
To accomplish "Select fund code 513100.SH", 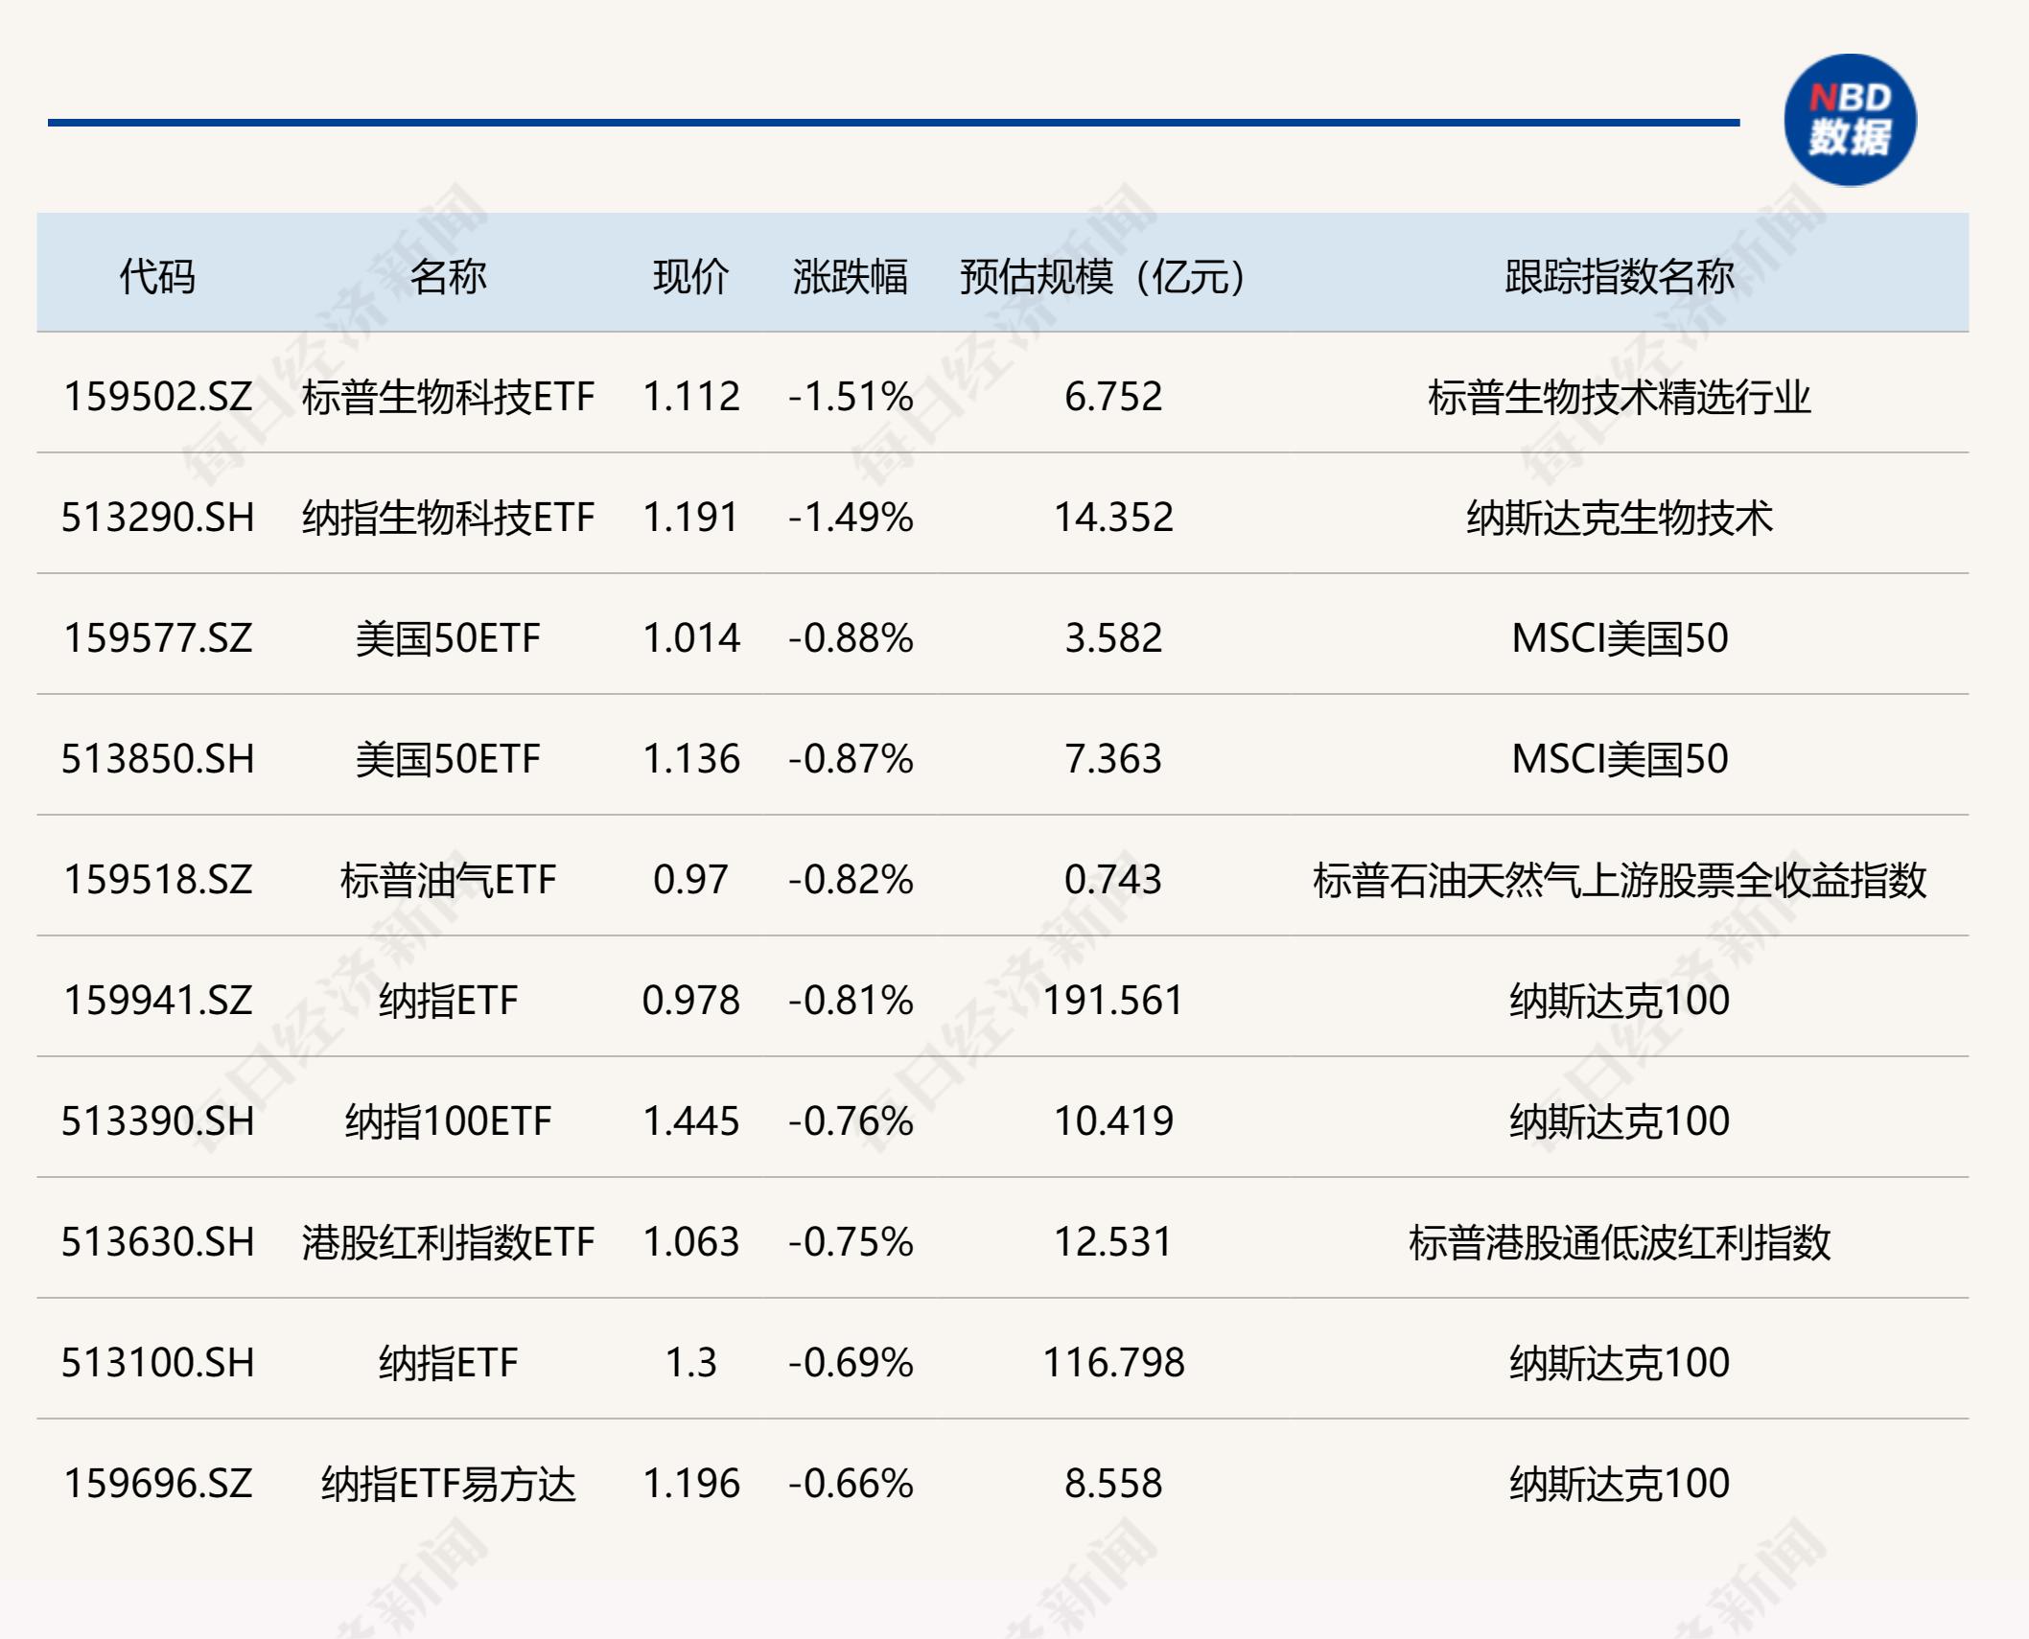I will click(158, 1363).
